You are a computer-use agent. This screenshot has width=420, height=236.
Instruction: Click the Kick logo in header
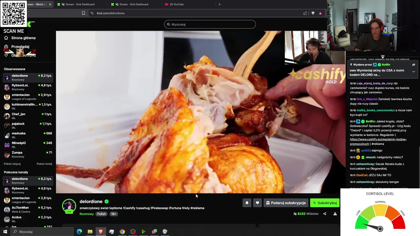click(29, 24)
